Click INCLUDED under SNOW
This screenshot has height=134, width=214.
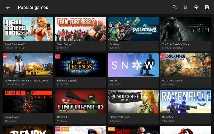click(115, 84)
